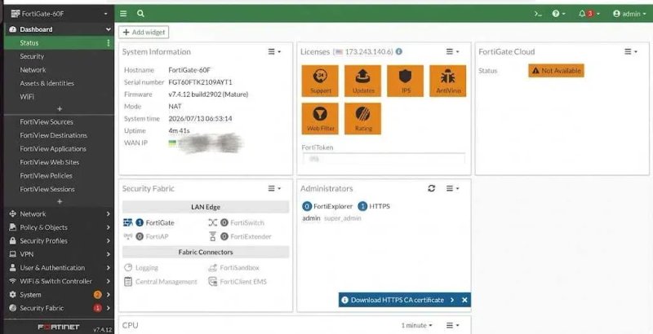Expand Policy & Objects menu

tap(59, 227)
